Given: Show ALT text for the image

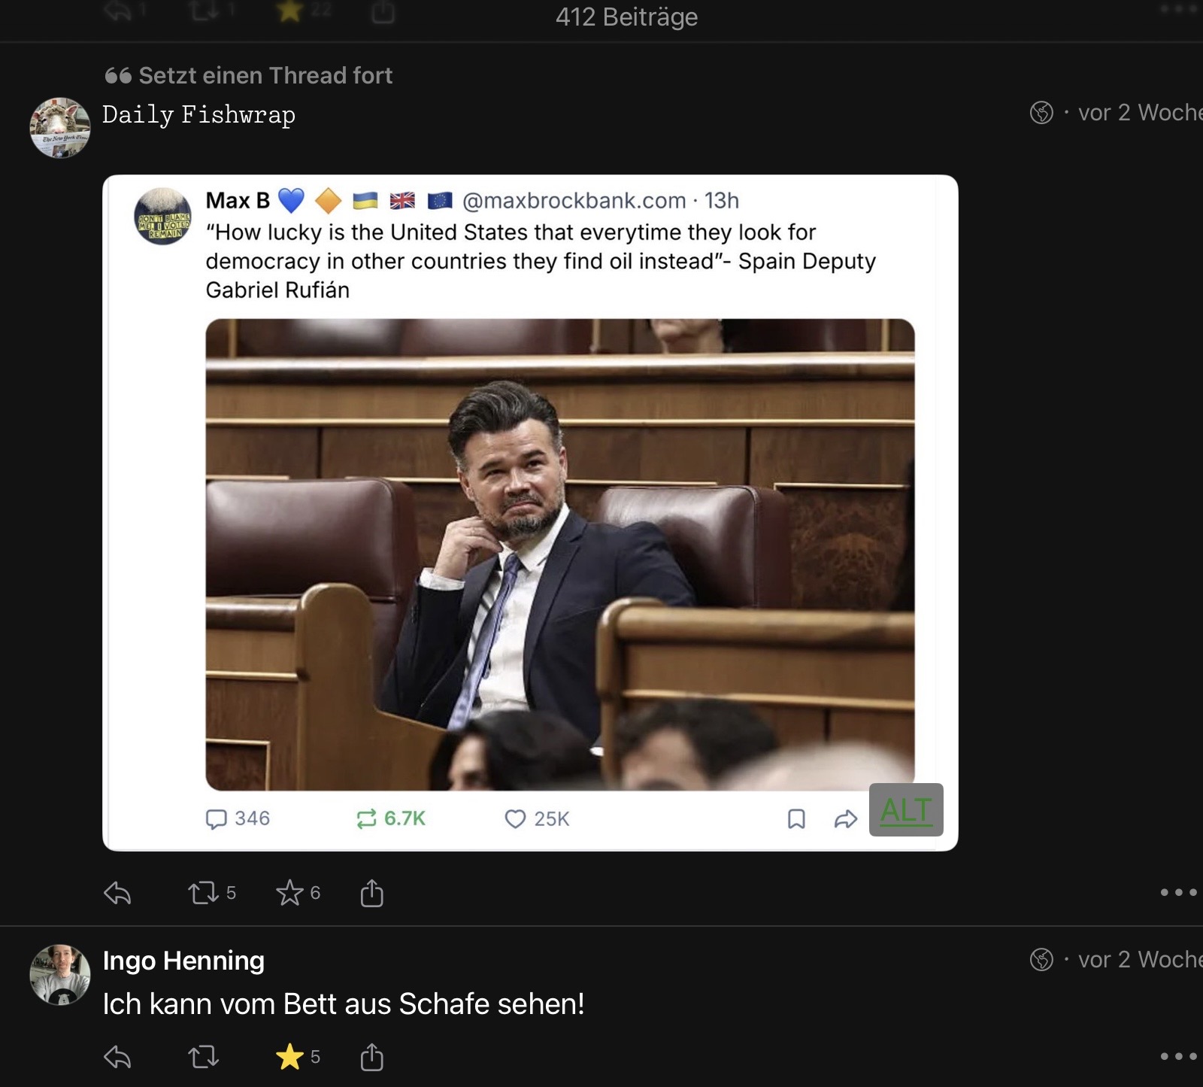Looking at the screenshot, I should point(906,810).
